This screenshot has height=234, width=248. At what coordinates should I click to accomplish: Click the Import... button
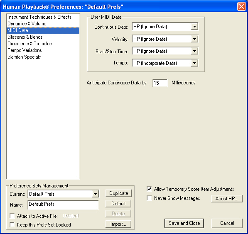pyautogui.click(x=118, y=224)
